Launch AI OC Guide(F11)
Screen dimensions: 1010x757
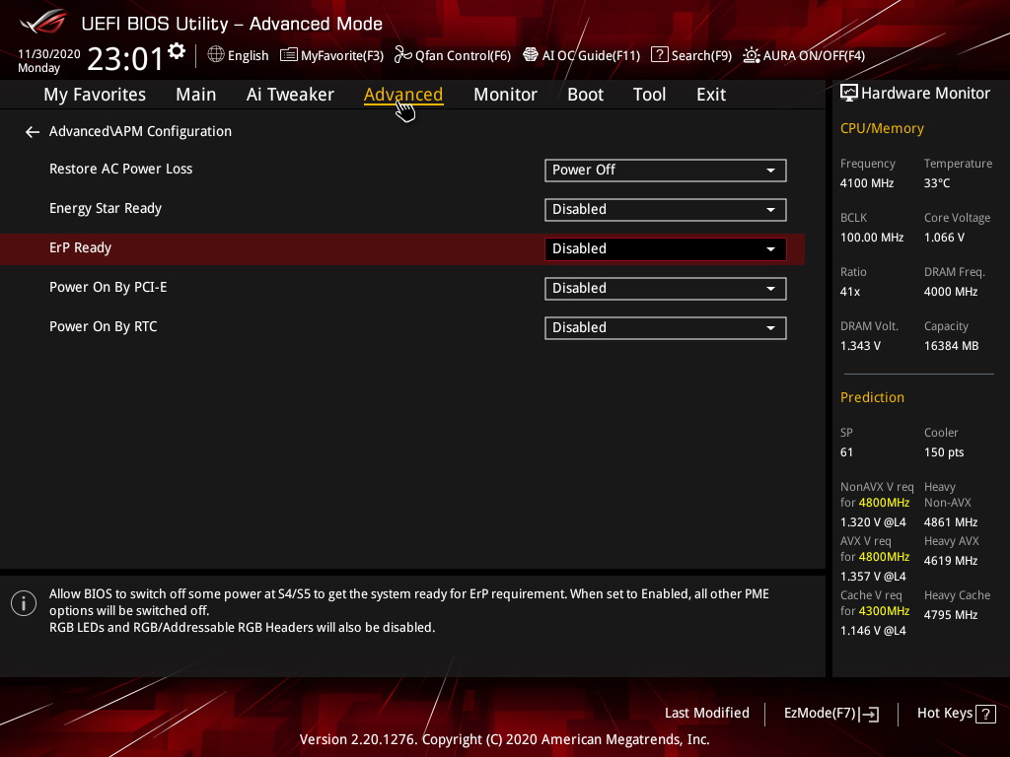pyautogui.click(x=582, y=55)
